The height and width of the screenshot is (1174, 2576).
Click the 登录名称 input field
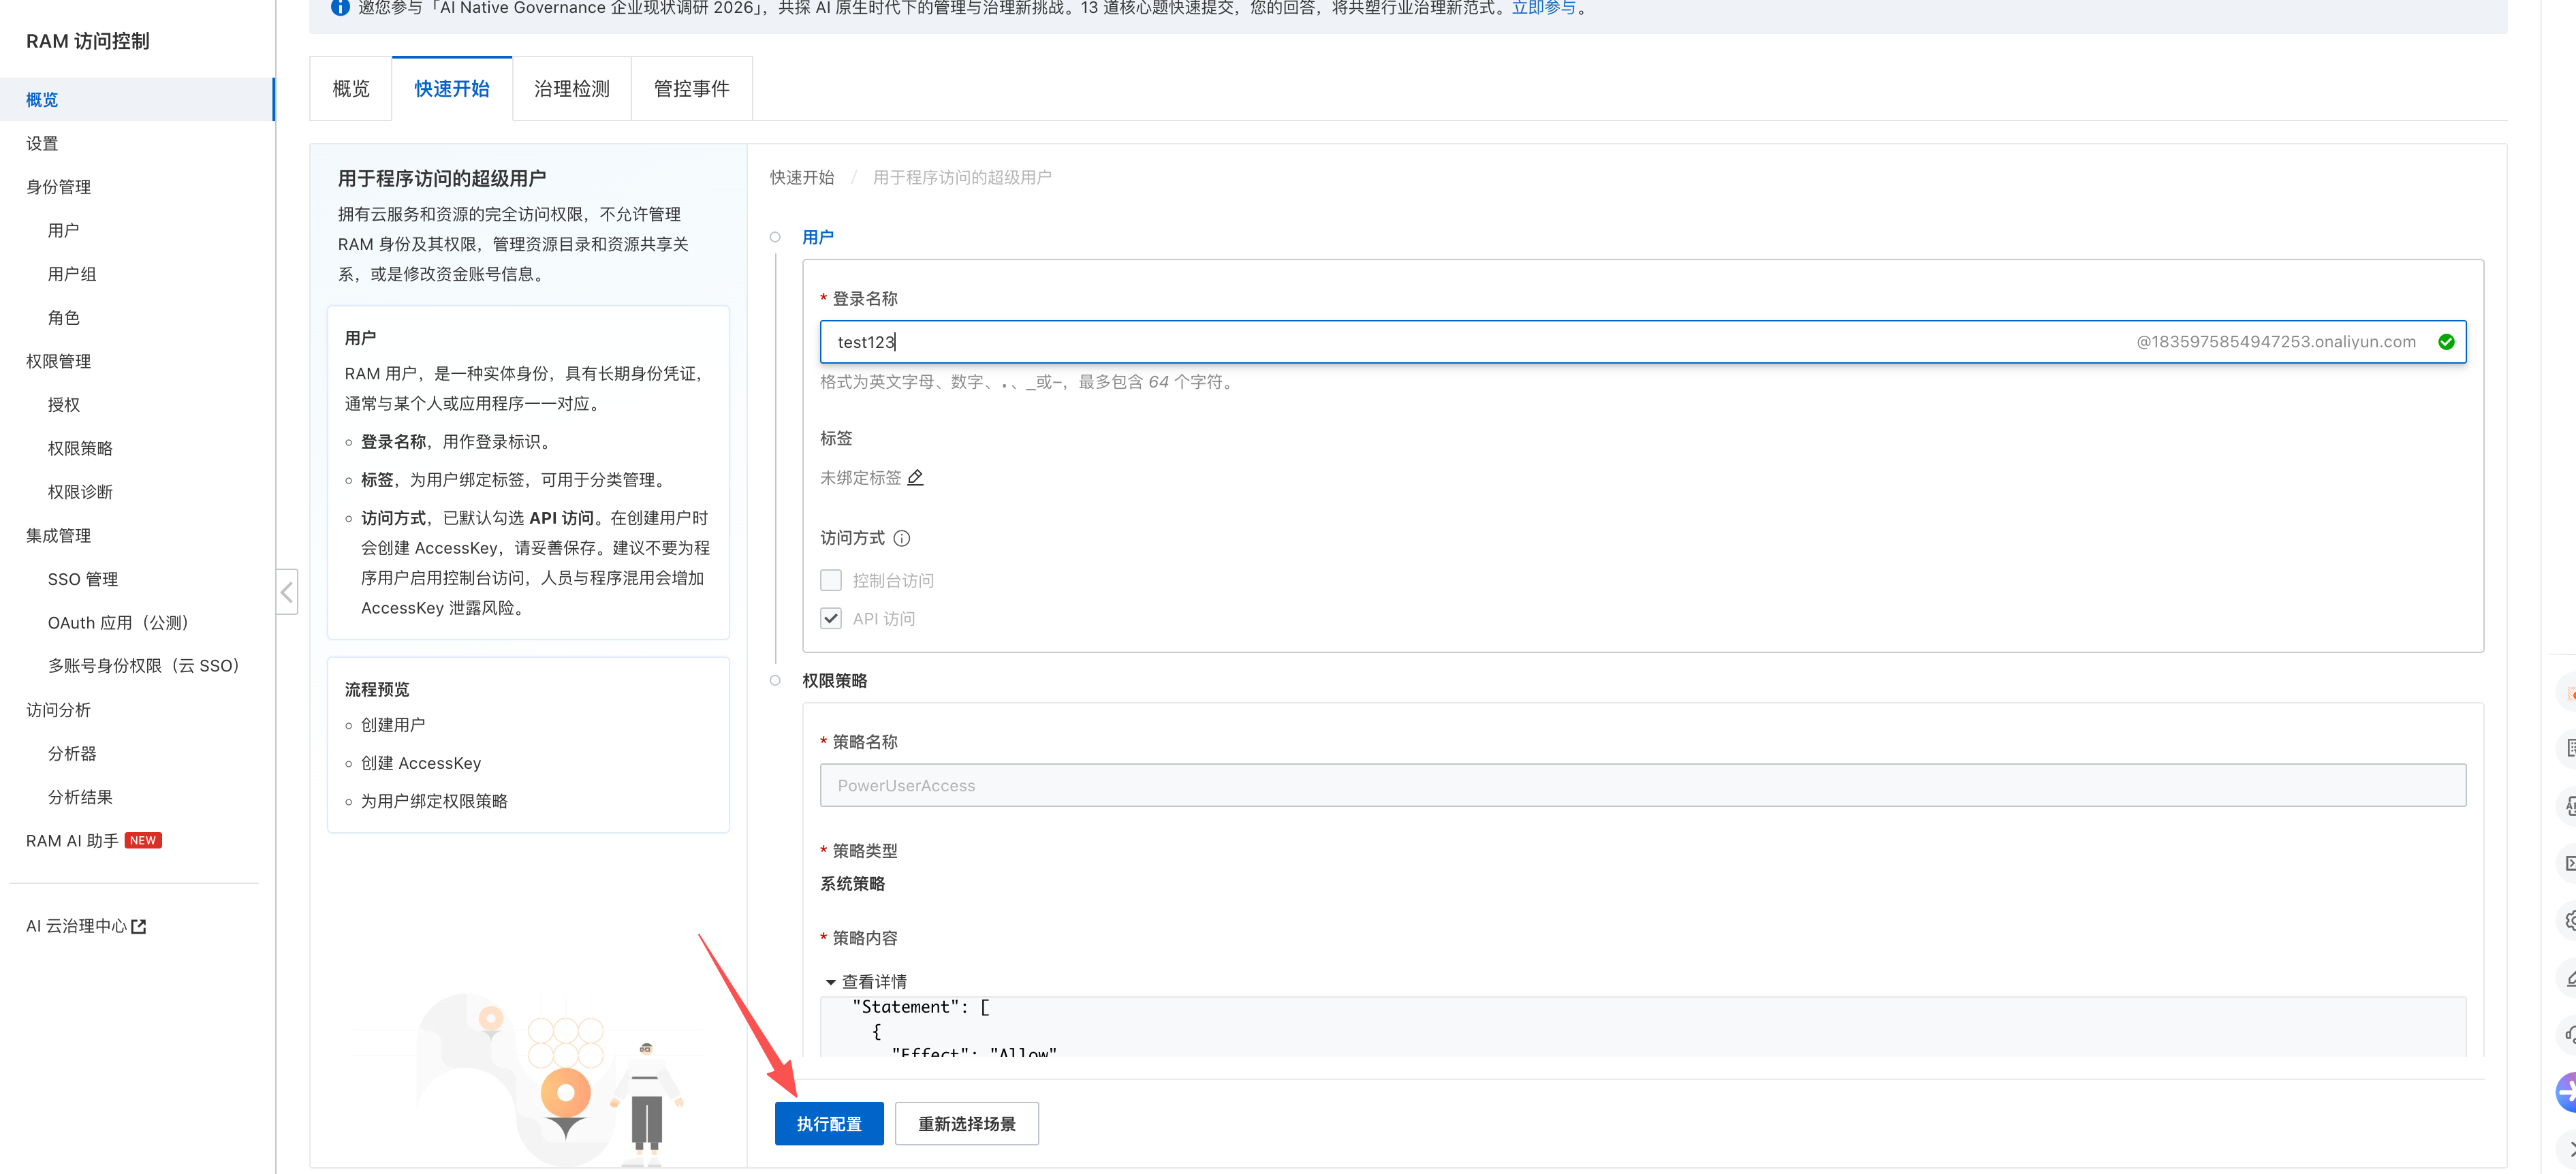1642,342
